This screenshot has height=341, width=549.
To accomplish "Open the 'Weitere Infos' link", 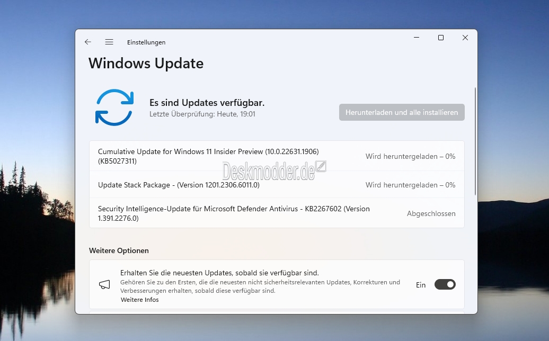I will click(x=140, y=300).
